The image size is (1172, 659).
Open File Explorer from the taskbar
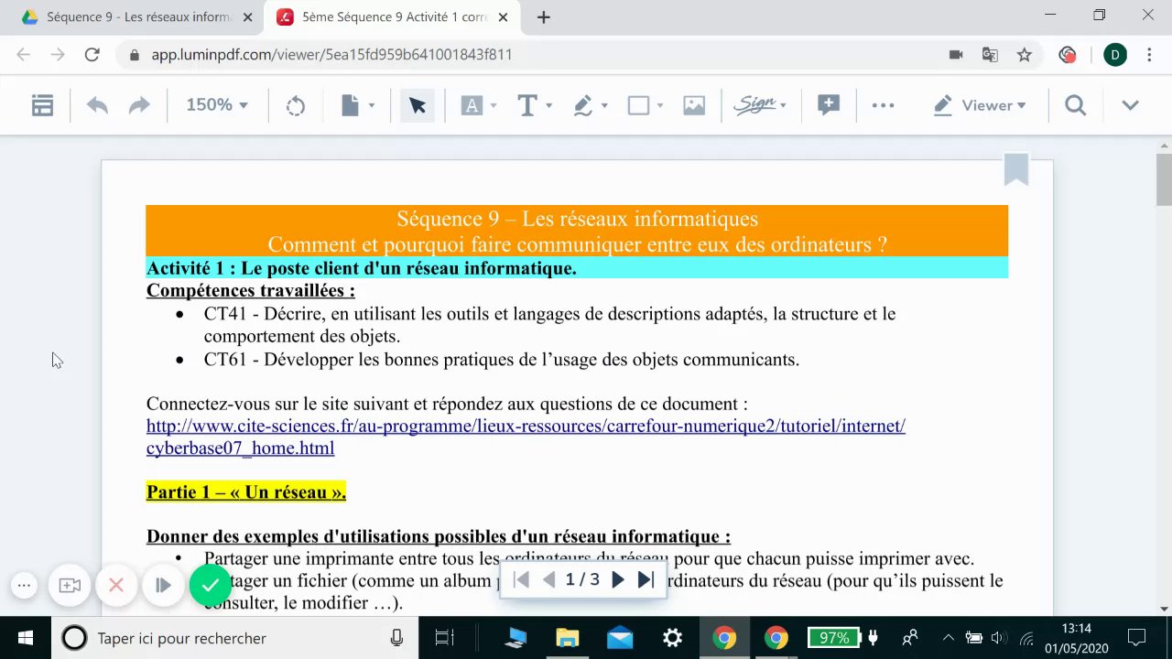coord(568,638)
